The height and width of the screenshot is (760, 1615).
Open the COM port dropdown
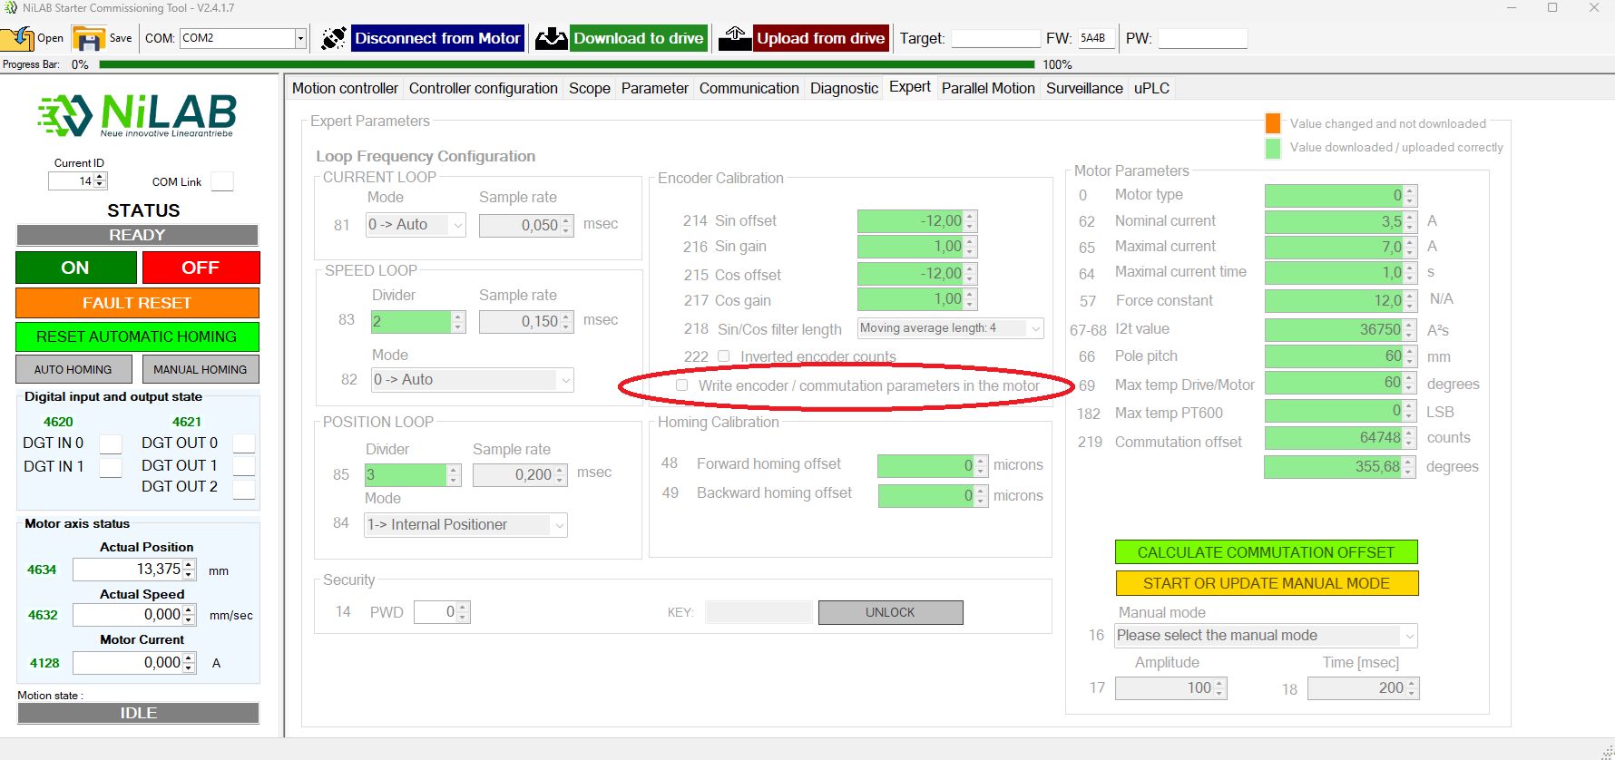pyautogui.click(x=300, y=38)
